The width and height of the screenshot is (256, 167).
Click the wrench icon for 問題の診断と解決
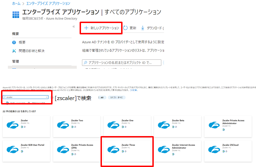tap(14, 51)
